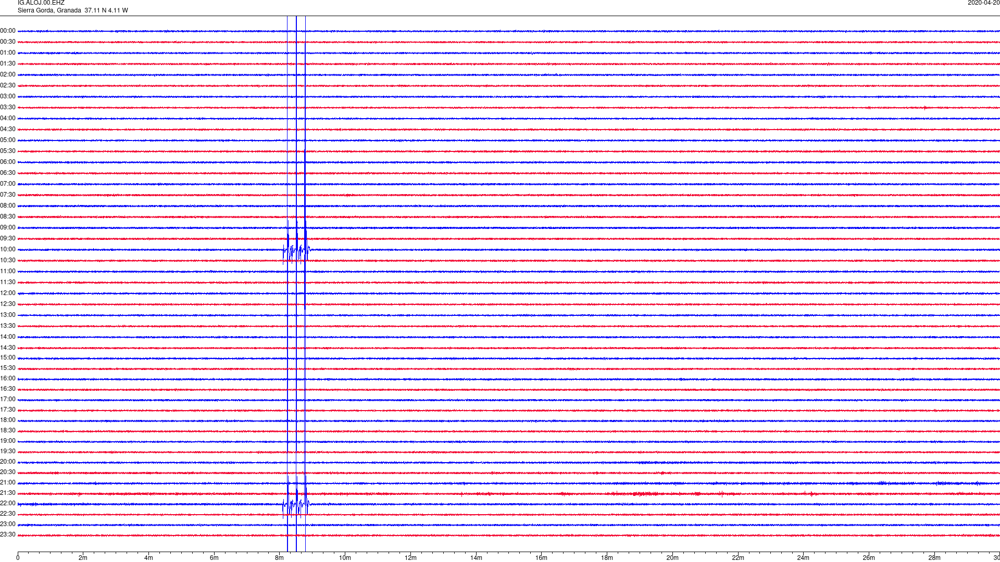The image size is (1000, 562).
Task: Select the 00:30 trace time label
Action: [8, 42]
